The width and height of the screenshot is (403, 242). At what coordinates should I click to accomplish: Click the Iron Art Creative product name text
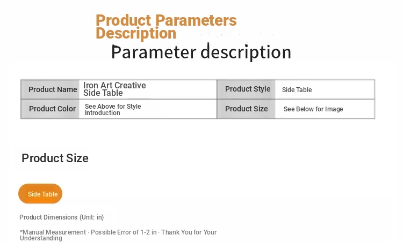tap(114, 86)
